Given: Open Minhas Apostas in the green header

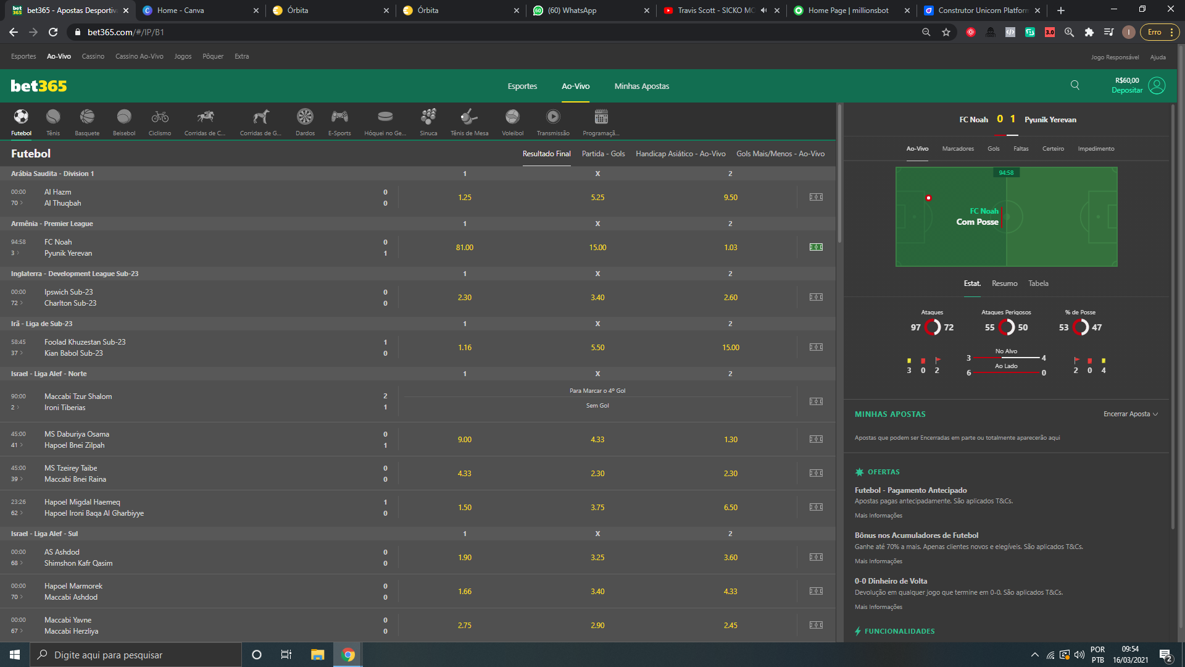Looking at the screenshot, I should pyautogui.click(x=641, y=86).
